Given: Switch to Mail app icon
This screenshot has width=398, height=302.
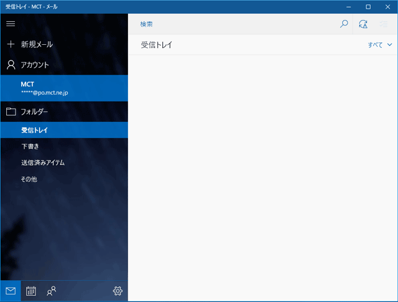Looking at the screenshot, I should 11,291.
